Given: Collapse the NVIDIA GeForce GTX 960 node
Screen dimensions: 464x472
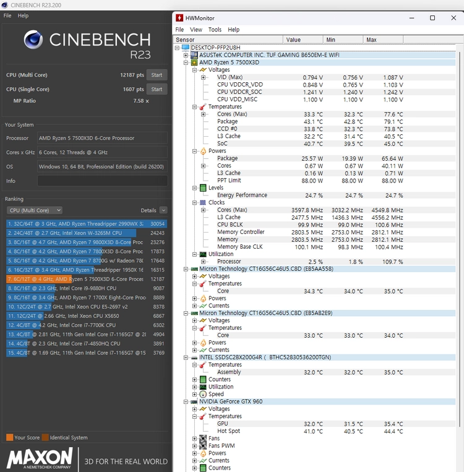Looking at the screenshot, I should pyautogui.click(x=186, y=402).
